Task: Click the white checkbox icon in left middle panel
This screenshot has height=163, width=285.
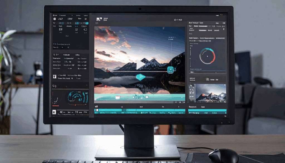Action: (55, 76)
